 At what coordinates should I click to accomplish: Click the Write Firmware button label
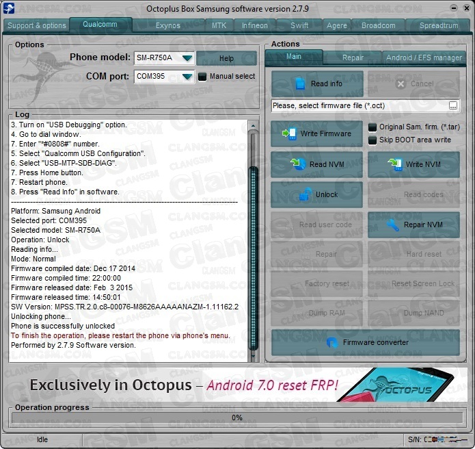[325, 133]
